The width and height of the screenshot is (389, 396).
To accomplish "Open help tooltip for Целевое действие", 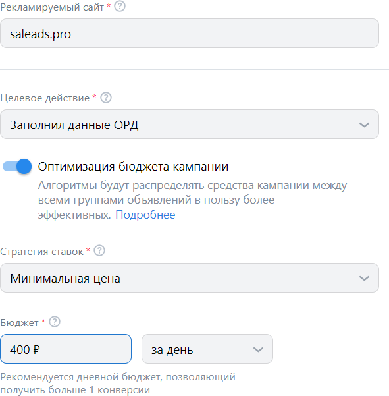I will [x=106, y=98].
